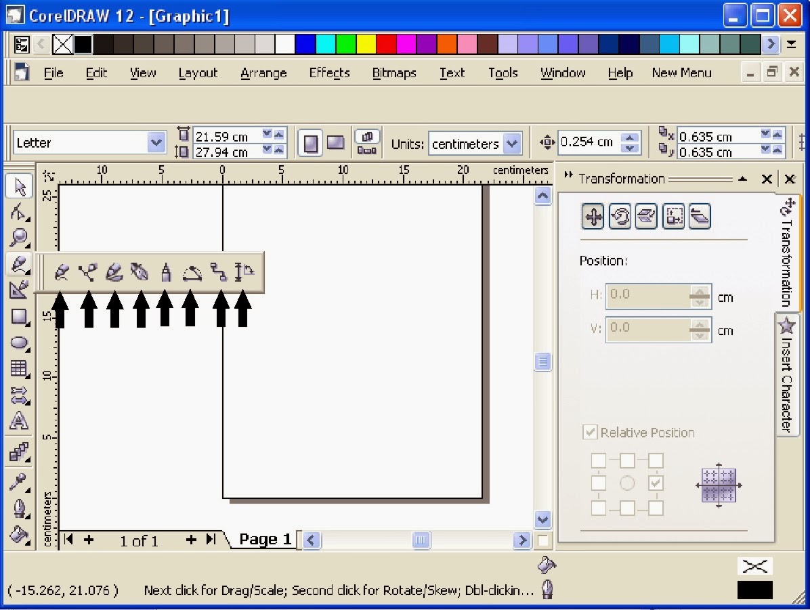Open Skew transformation settings
The image size is (810, 610).
700,216
